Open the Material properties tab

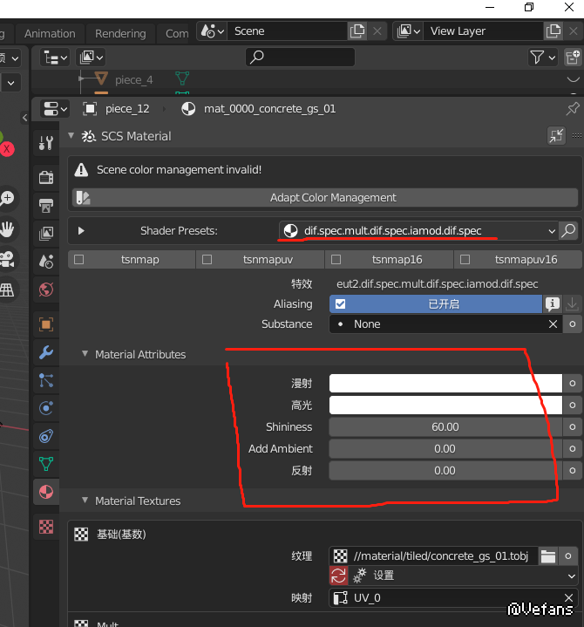point(46,493)
